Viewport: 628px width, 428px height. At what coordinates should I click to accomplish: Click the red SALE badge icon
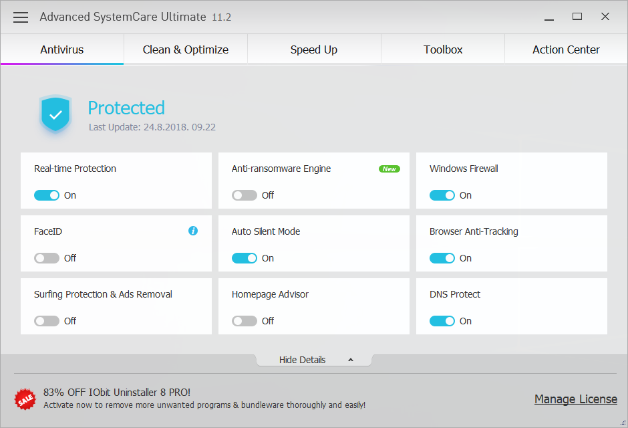click(25, 399)
